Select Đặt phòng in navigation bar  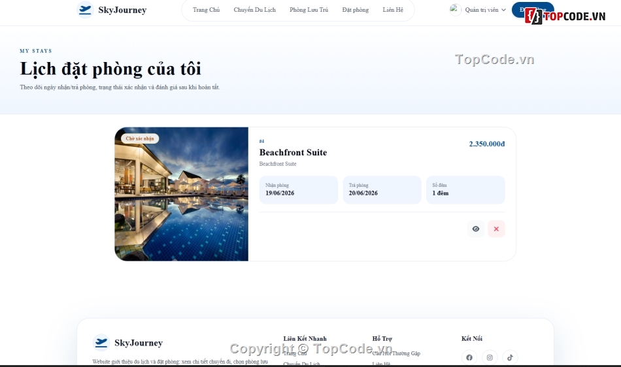(x=355, y=10)
